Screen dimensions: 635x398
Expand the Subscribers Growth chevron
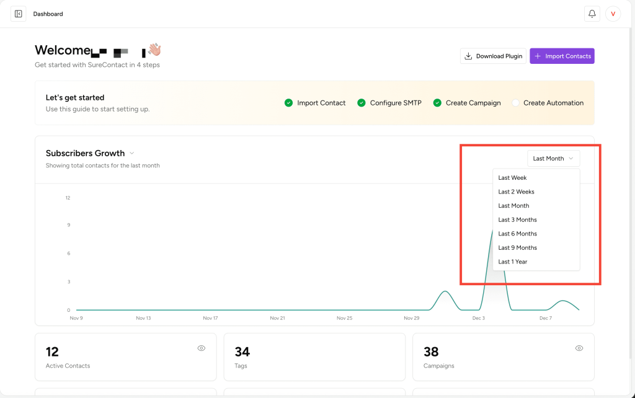132,153
